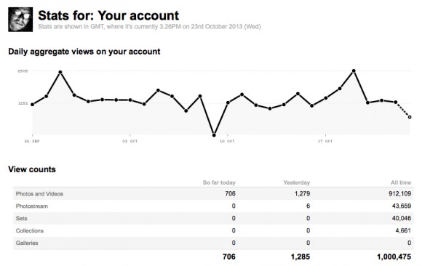Screen dimensions: 422x266
Task: Select the lowest data point at zero
Action: click(214, 135)
